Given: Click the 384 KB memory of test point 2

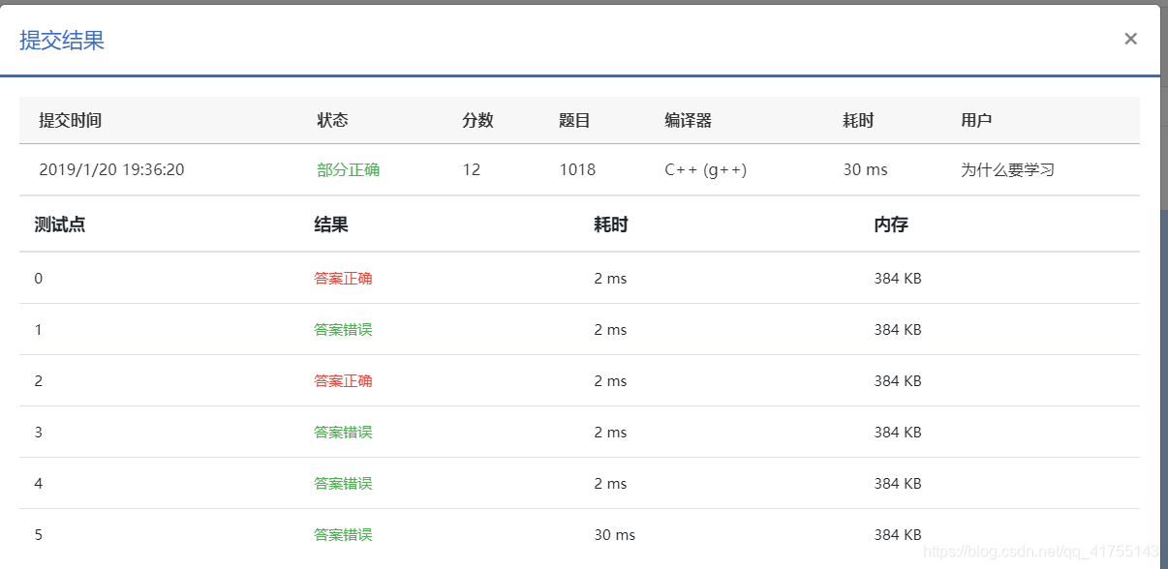Looking at the screenshot, I should click(x=898, y=381).
